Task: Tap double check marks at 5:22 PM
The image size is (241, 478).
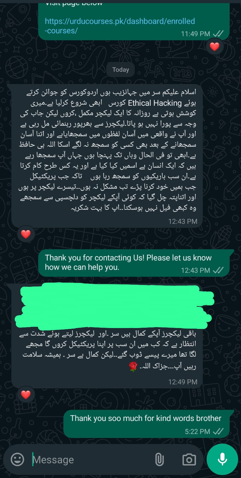Action: click(x=218, y=431)
